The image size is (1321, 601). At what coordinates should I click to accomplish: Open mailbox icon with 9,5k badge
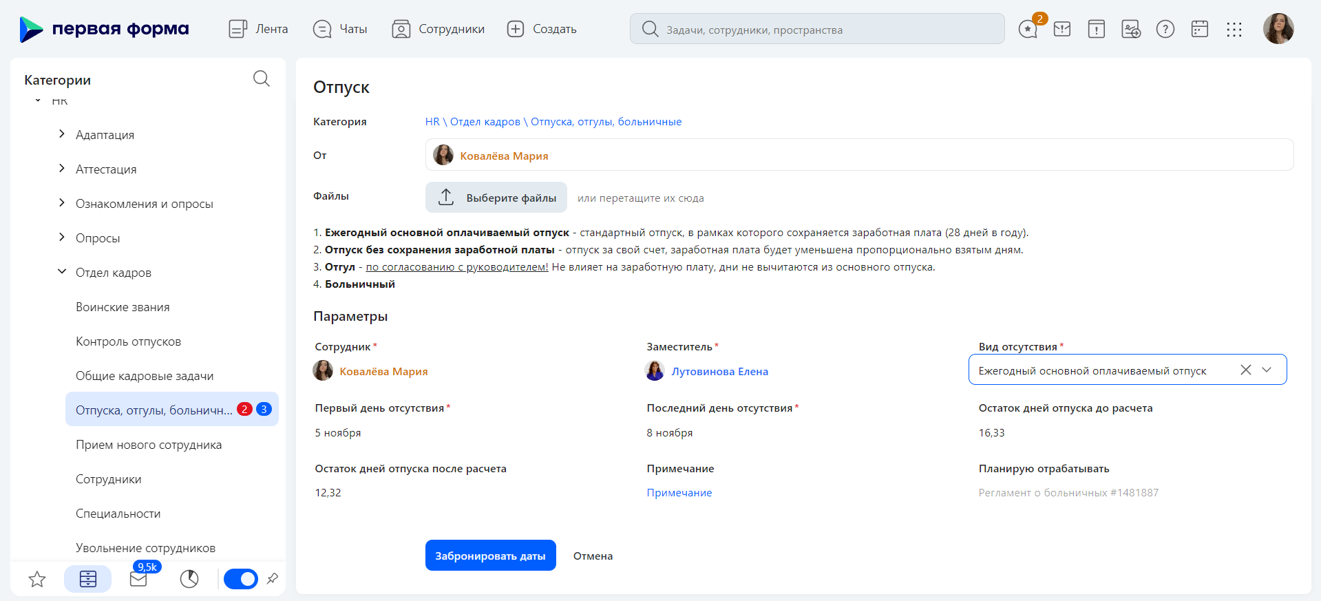tap(139, 579)
